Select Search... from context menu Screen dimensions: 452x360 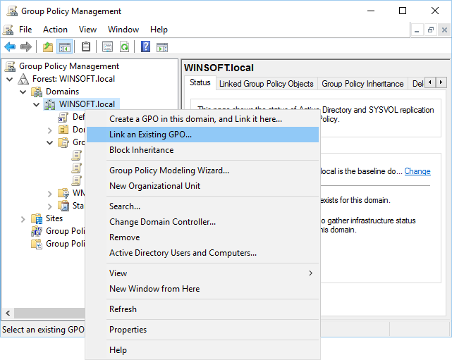point(202,206)
